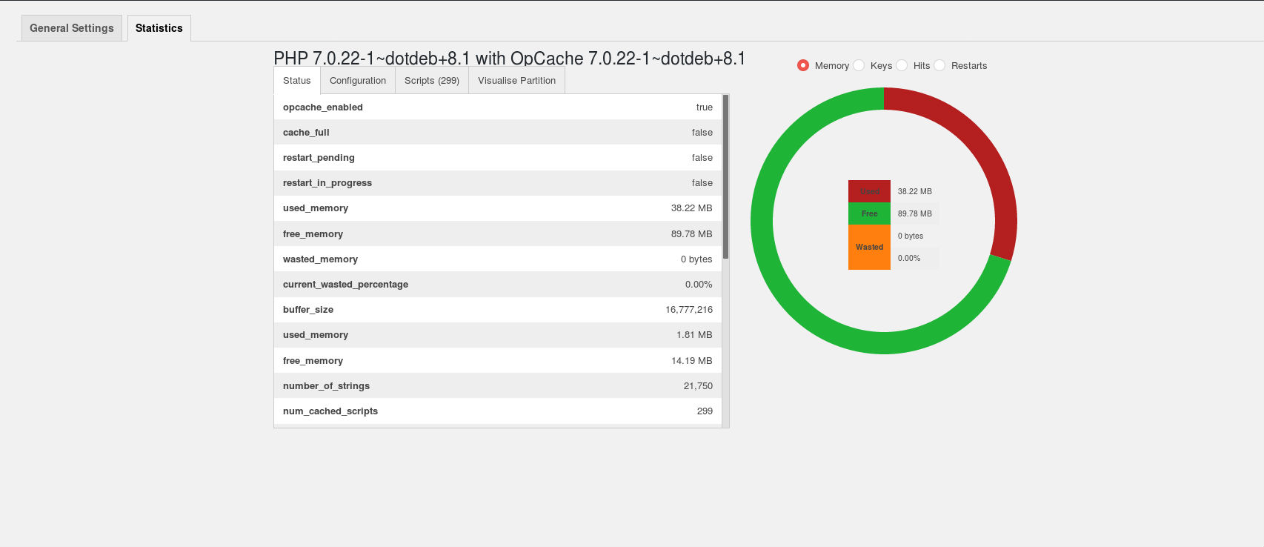Viewport: 1264px width, 547px height.
Task: Click the 'false' value in the cache_full row
Action: pos(702,133)
